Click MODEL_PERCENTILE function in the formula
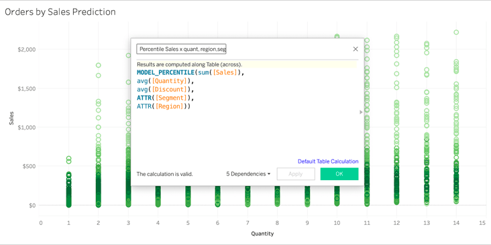This screenshot has height=245, width=491. [165, 72]
